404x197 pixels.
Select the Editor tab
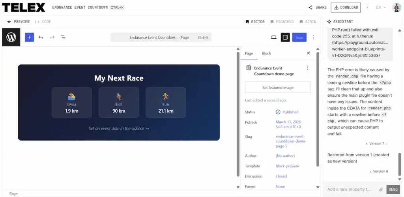255,22
